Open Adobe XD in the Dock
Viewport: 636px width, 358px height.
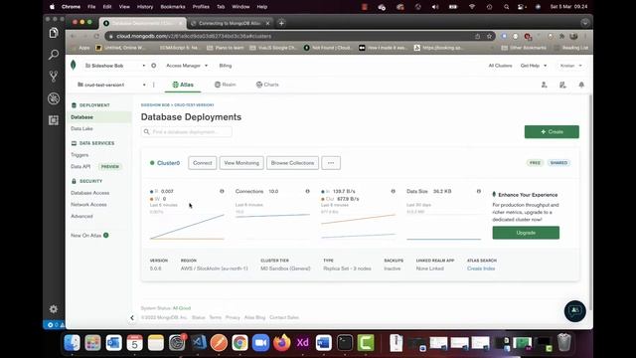(x=302, y=343)
